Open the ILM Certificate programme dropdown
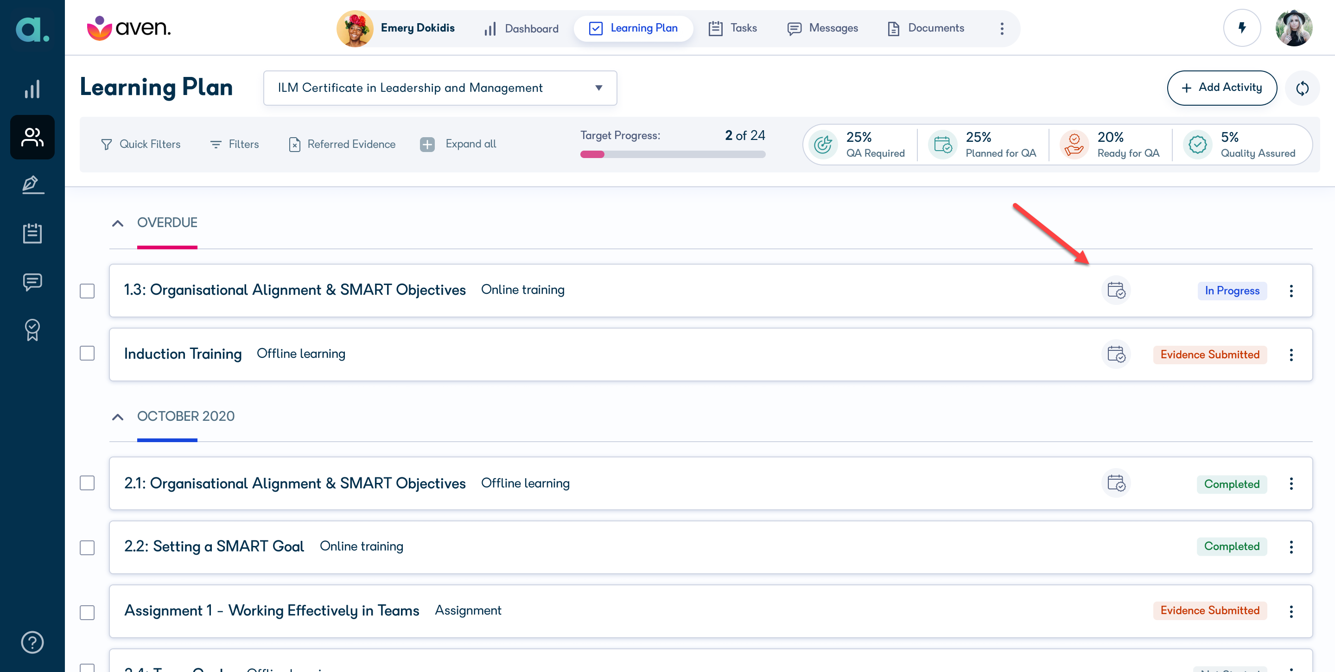The width and height of the screenshot is (1335, 672). [440, 88]
